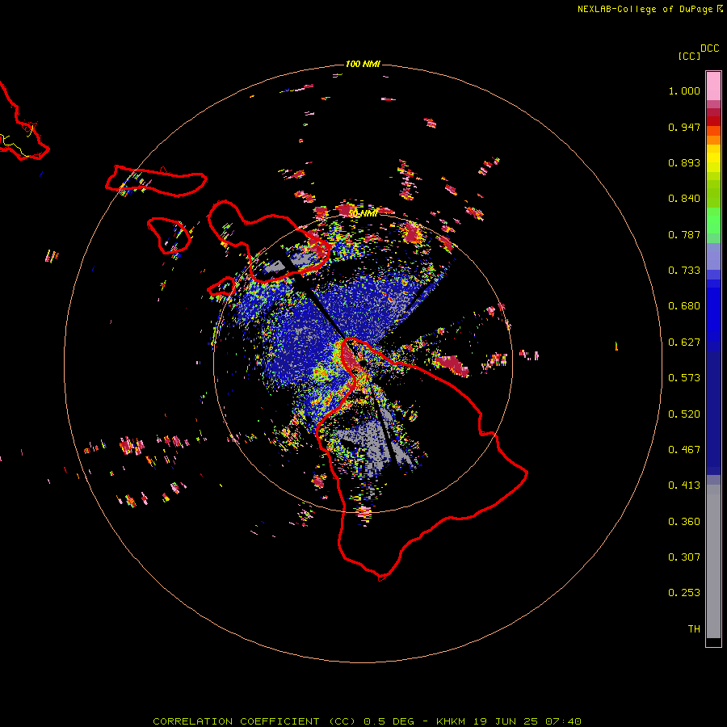Click the 100 NMI range ring label

click(363, 64)
